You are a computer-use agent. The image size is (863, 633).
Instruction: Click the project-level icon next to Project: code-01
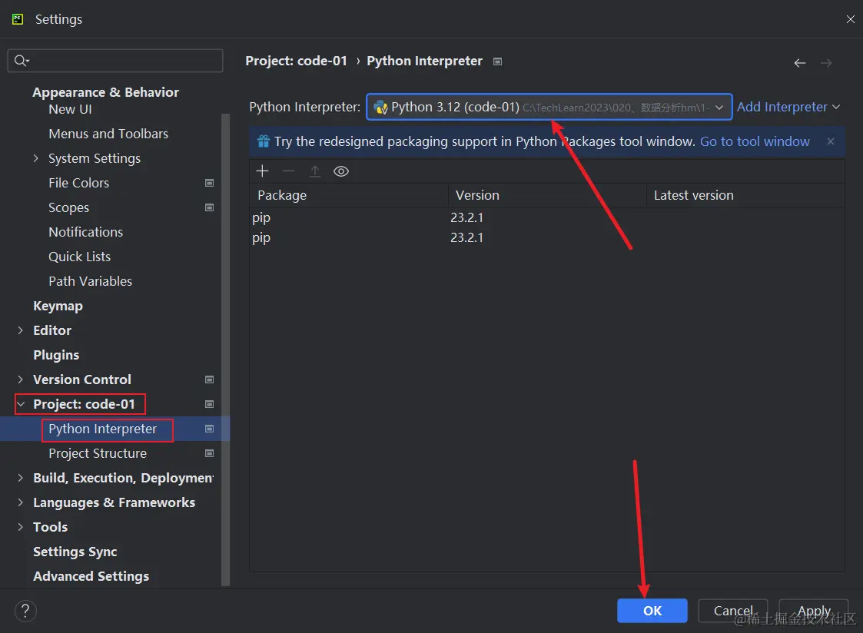209,404
